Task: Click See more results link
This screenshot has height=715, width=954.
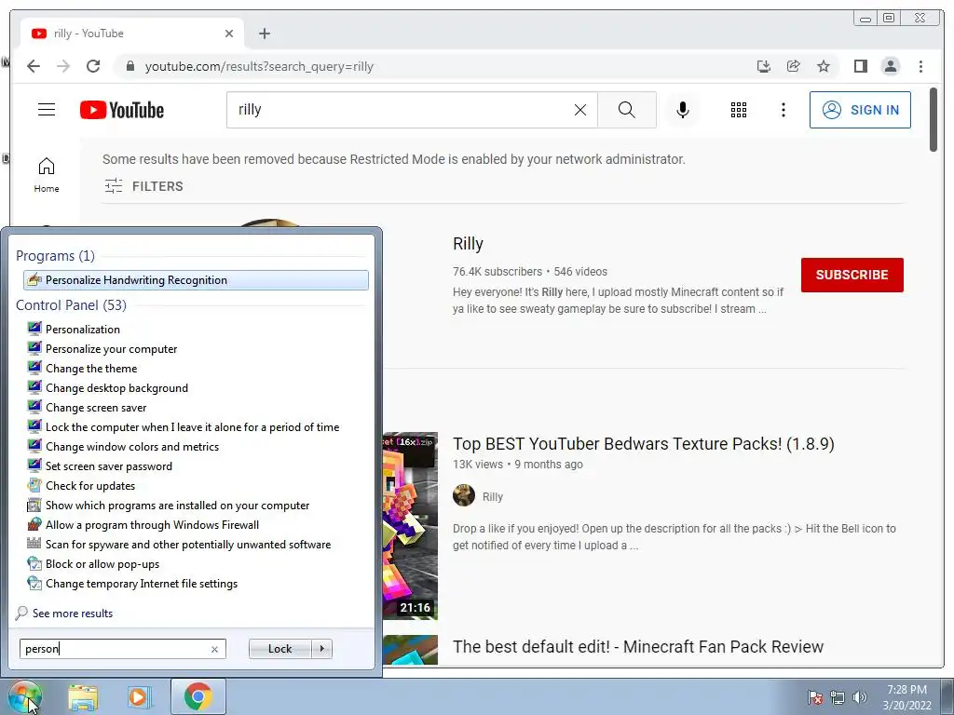Action: click(73, 613)
